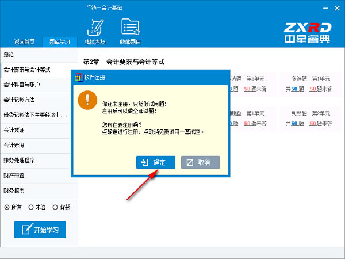The image size is (345, 259).
Task: Go back via 返回首页 tab
Action: tap(24, 42)
